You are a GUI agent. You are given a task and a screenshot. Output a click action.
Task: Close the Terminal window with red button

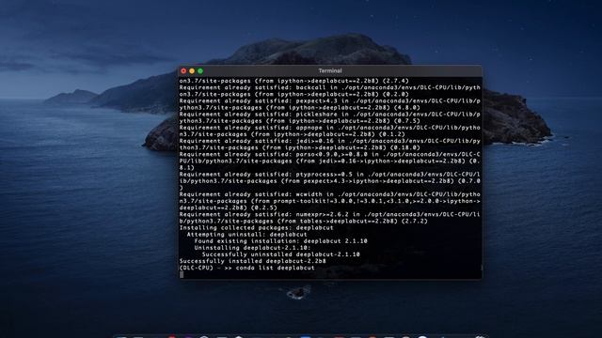point(183,71)
